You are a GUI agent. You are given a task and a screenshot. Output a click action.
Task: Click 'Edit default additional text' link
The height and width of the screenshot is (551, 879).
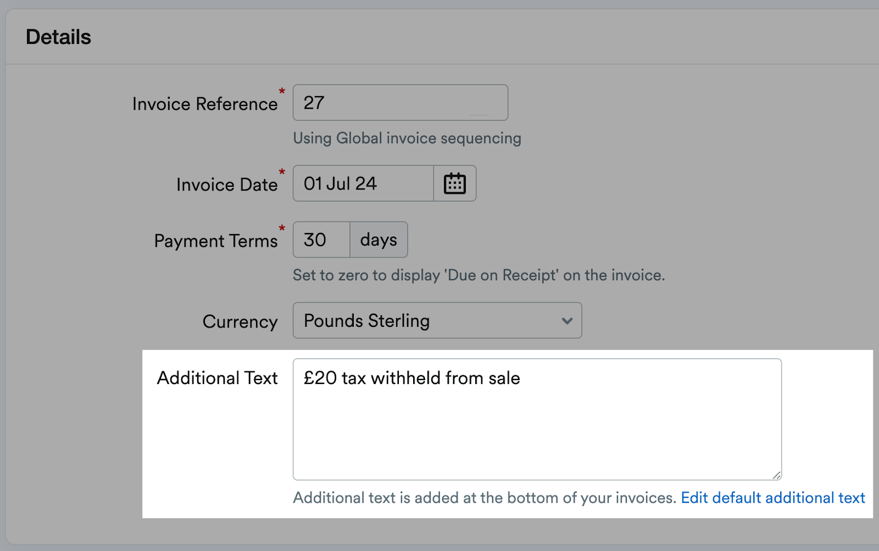coord(772,497)
